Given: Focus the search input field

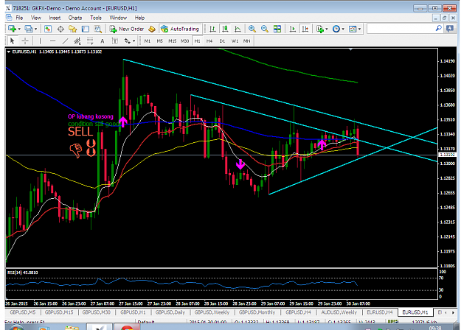Looking at the screenshot, I should [x=401, y=29].
